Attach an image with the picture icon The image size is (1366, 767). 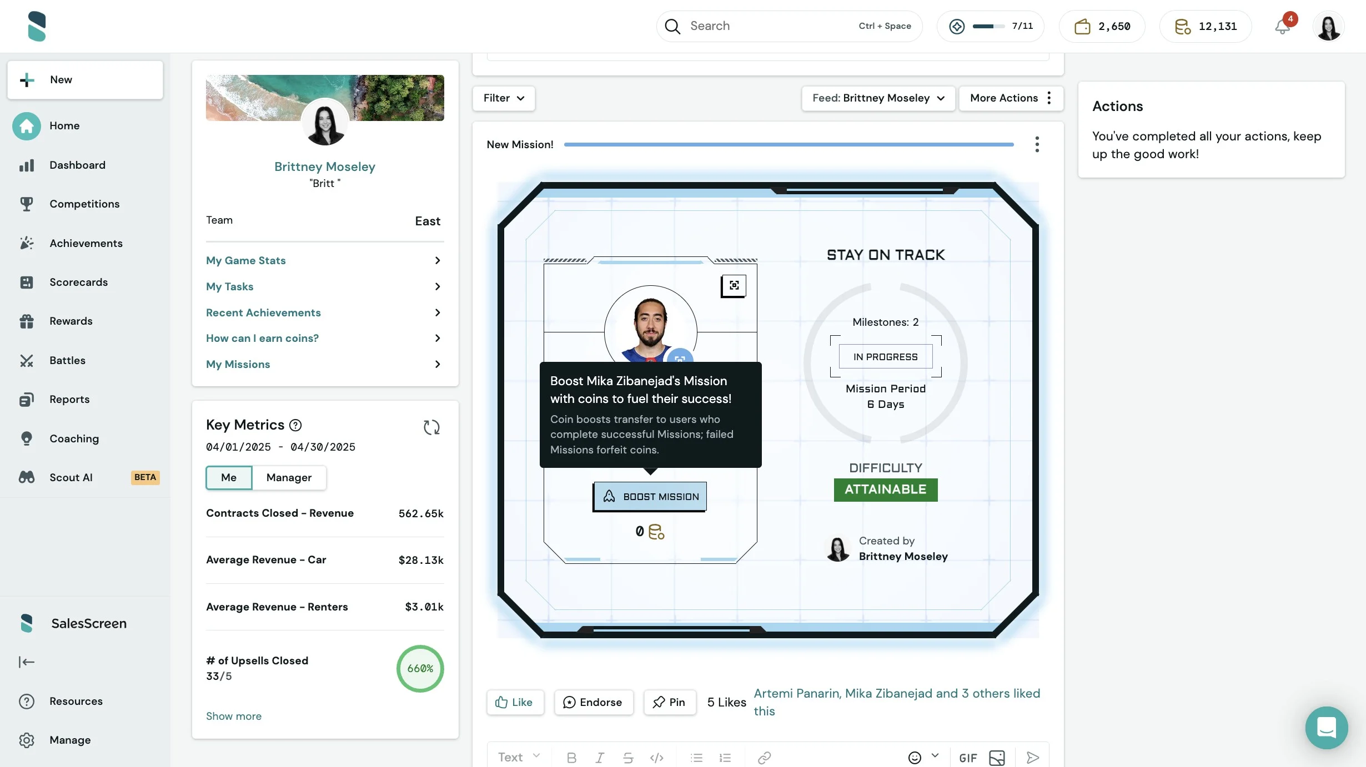(997, 758)
